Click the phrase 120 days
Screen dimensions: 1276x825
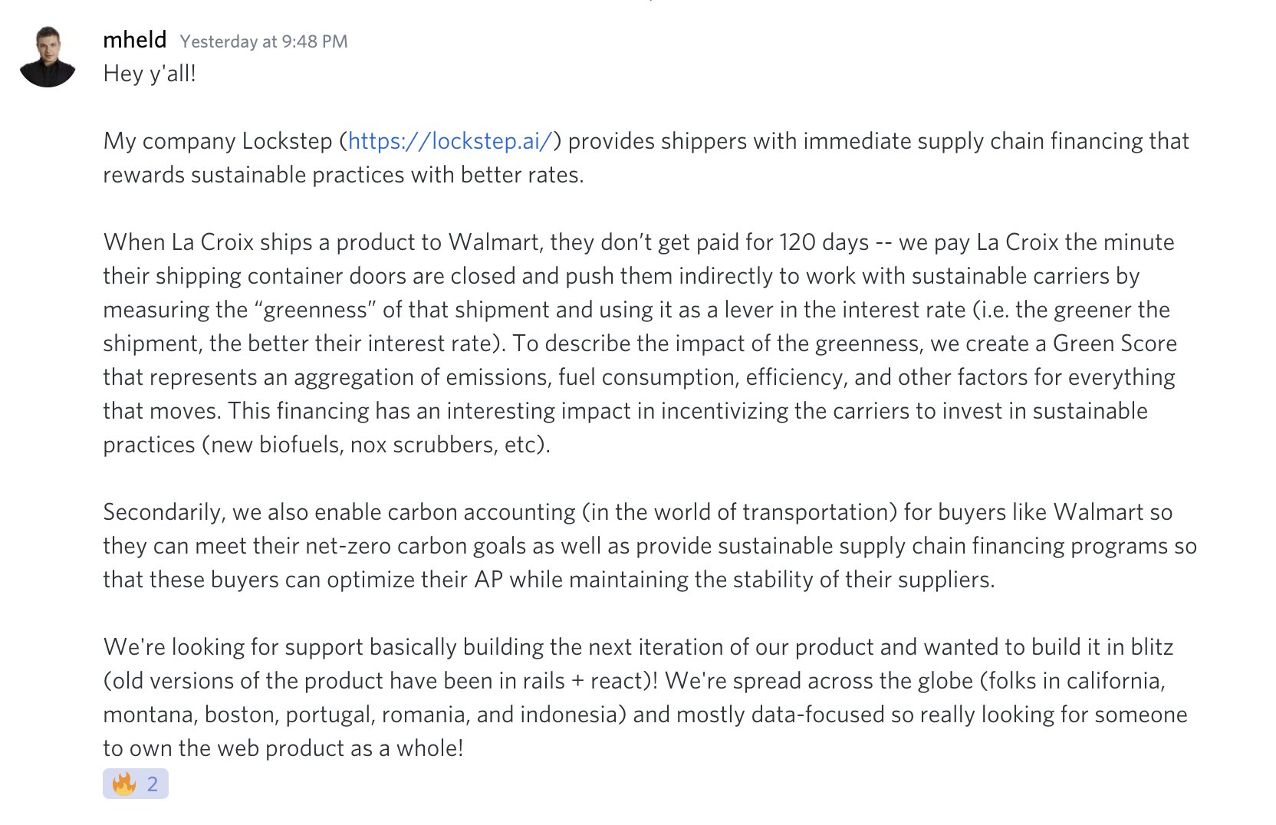[x=824, y=242]
